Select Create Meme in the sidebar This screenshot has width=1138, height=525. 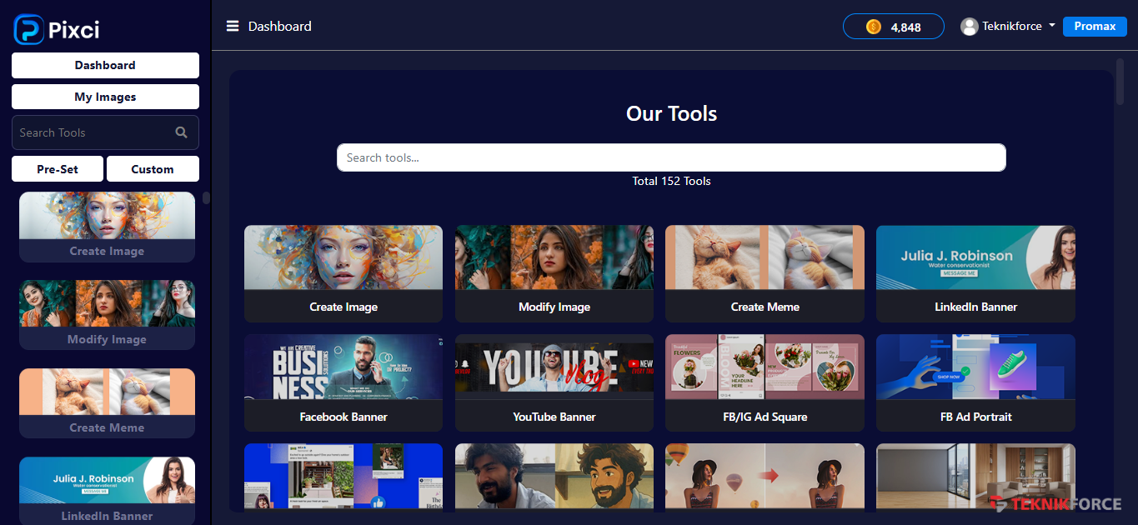pyautogui.click(x=107, y=403)
